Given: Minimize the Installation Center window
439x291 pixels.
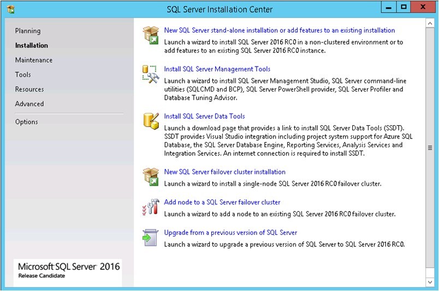Looking at the screenshot, I should tap(389, 8).
